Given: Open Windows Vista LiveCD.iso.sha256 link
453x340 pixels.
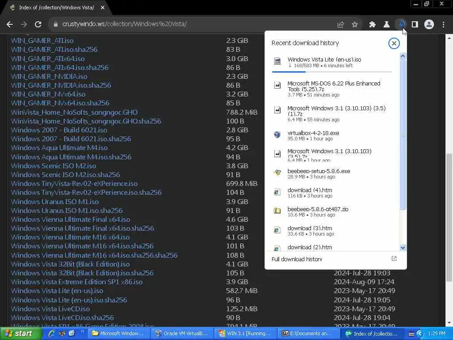Looking at the screenshot, I should 62,318.
